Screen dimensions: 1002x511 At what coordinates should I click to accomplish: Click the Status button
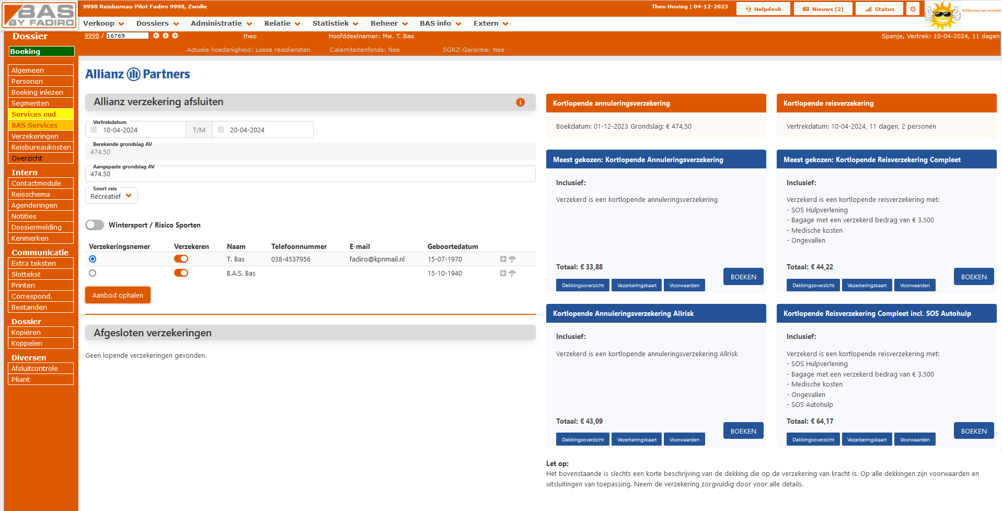point(879,9)
